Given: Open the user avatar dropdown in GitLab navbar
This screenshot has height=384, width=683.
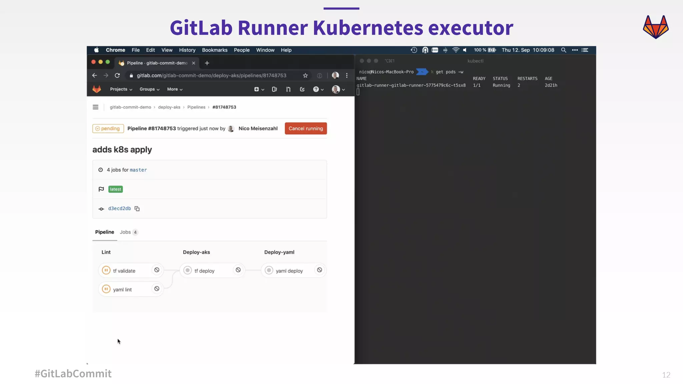Looking at the screenshot, I should pyautogui.click(x=338, y=89).
